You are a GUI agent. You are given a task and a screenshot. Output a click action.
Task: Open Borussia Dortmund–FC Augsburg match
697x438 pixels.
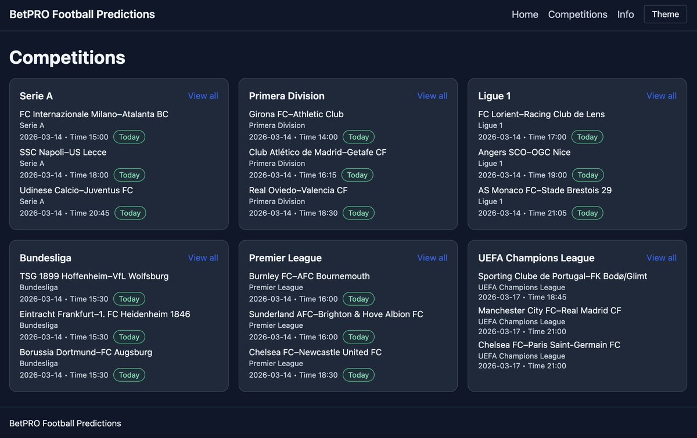[86, 352]
